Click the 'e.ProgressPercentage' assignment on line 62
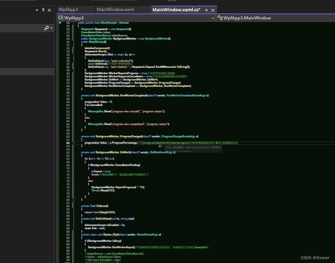This screenshot has width=335, height=263. (x=110, y=143)
